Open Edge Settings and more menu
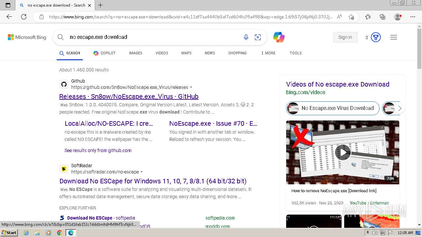The image size is (422, 237). point(413,17)
